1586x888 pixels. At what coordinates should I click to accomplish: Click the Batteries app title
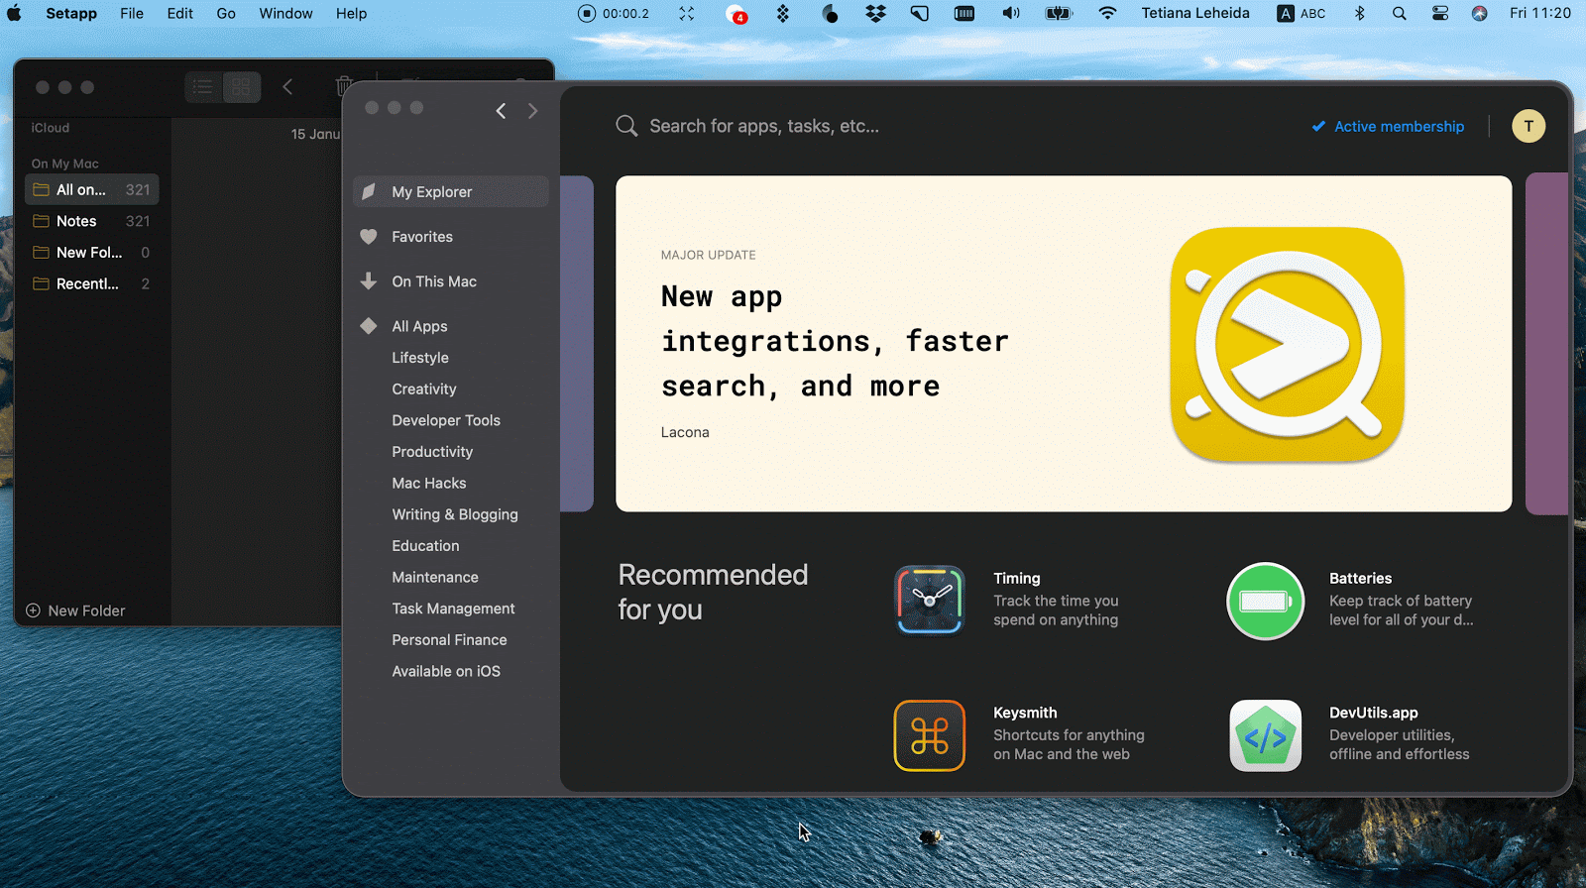tap(1360, 579)
